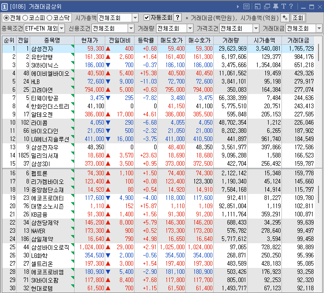Open help with title bar question mark
This screenshot has height=293, width=324.
pyautogui.click(x=291, y=6)
